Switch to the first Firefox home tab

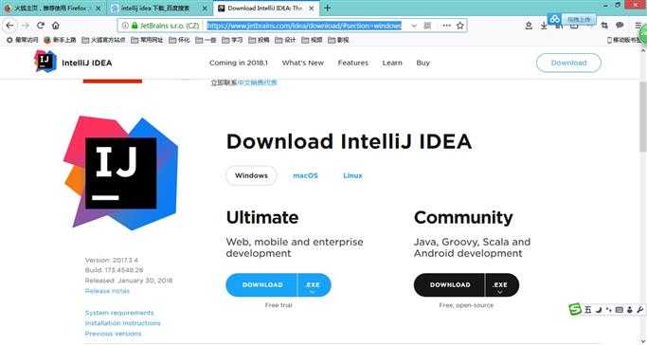coord(53,9)
